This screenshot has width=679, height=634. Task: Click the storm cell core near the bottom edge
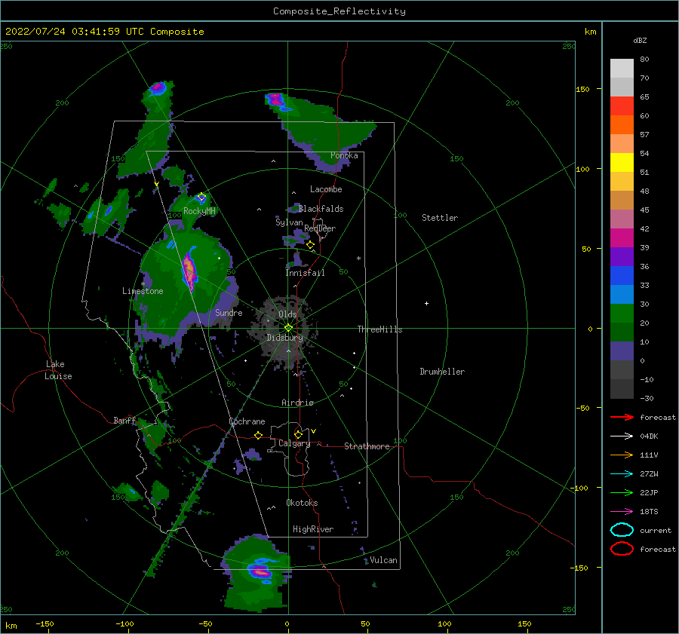[x=260, y=571]
